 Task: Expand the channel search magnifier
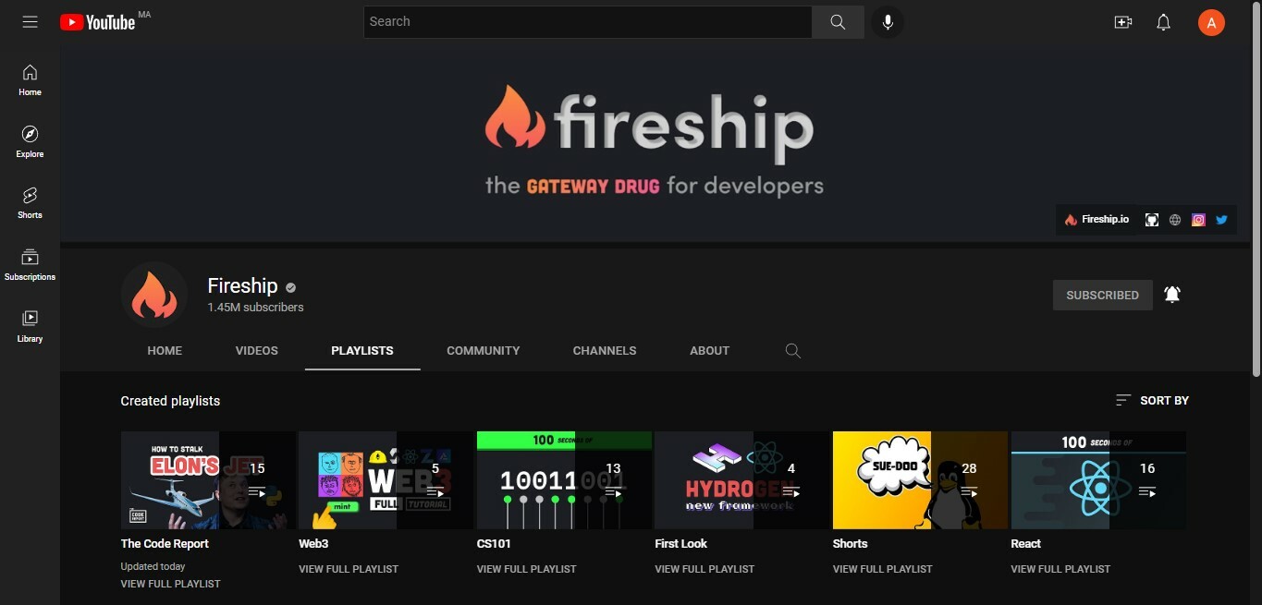(x=792, y=351)
